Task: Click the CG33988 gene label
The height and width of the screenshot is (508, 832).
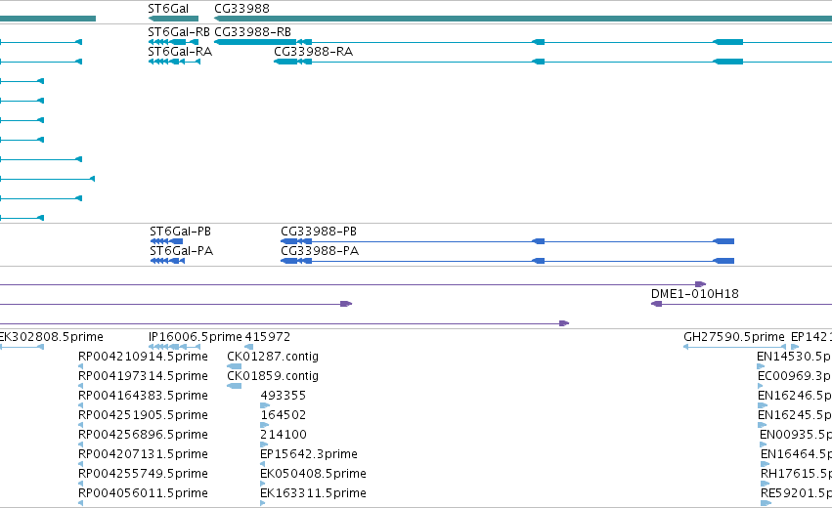Action: click(241, 9)
